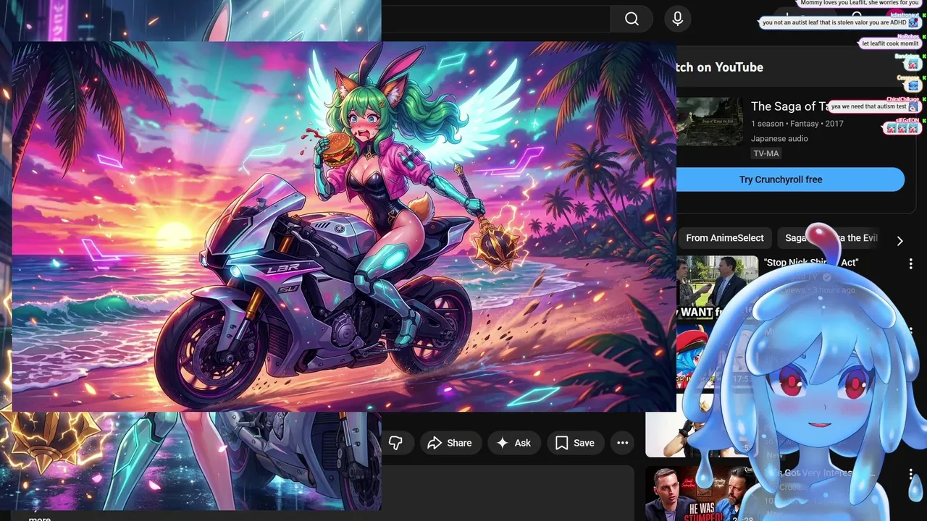Image resolution: width=927 pixels, height=521 pixels.
Task: Select the From AnimeSelect filter chip
Action: [x=725, y=238]
